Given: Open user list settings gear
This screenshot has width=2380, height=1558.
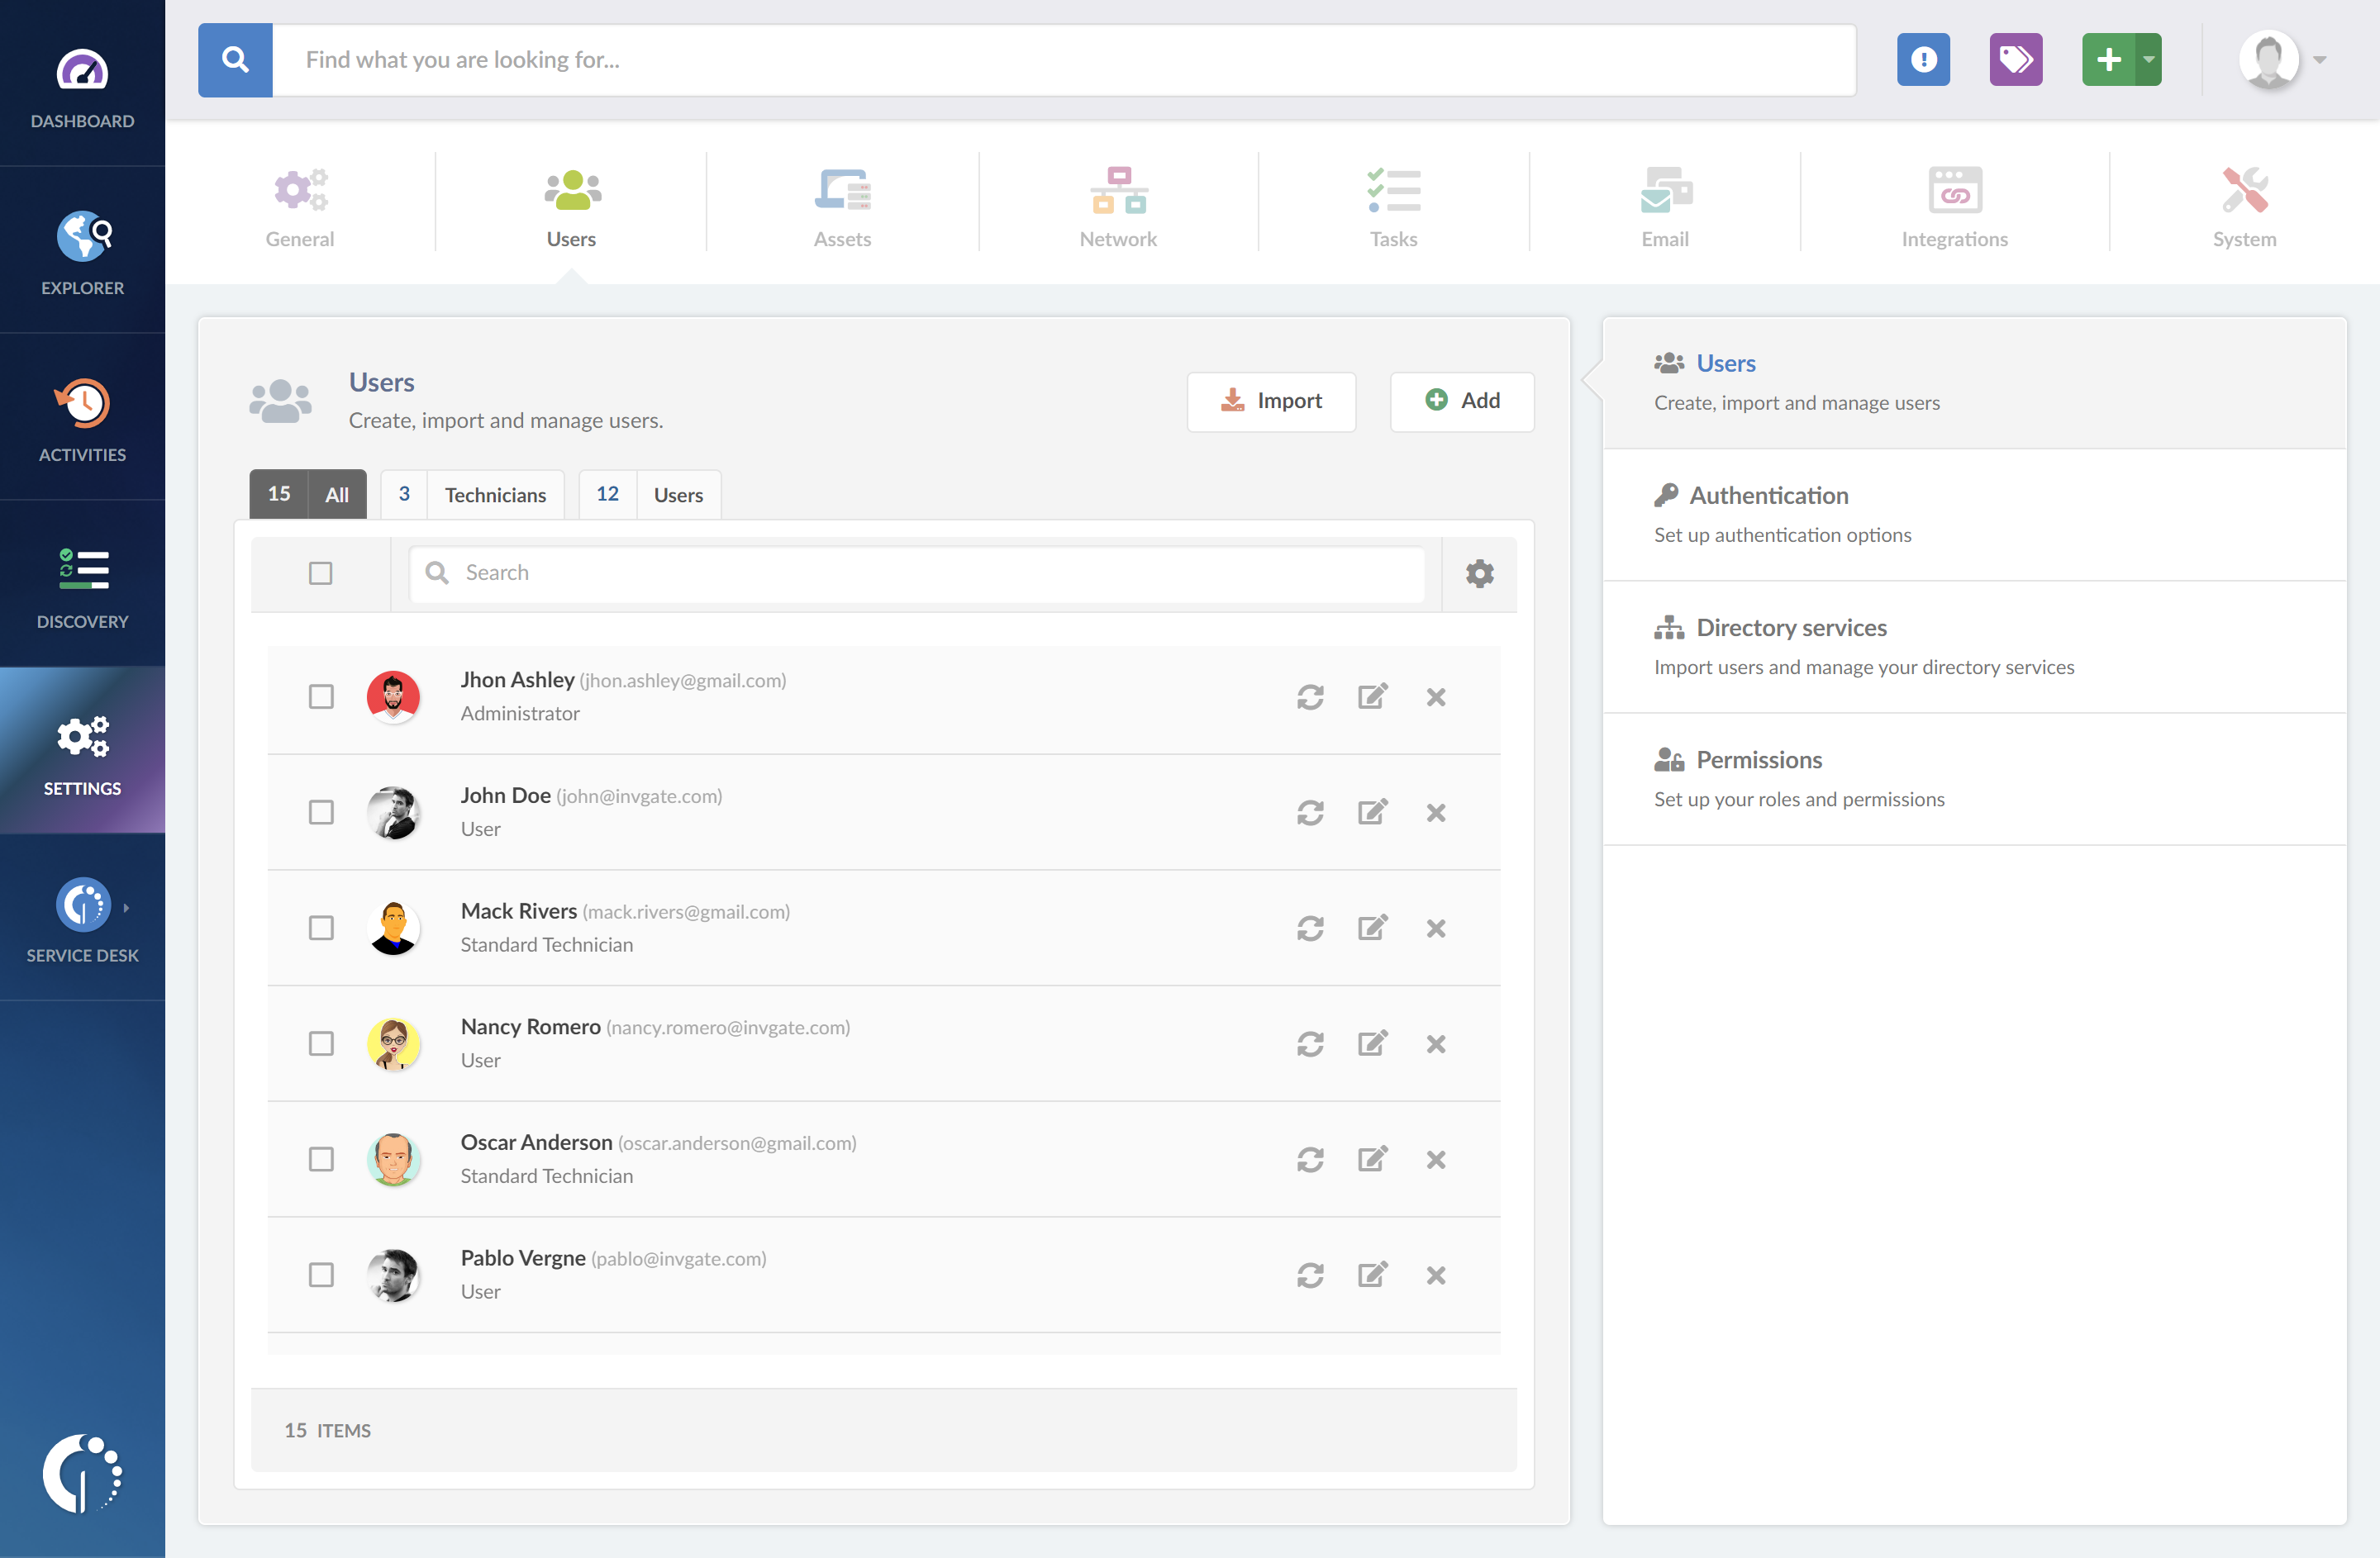Looking at the screenshot, I should coord(1479,573).
